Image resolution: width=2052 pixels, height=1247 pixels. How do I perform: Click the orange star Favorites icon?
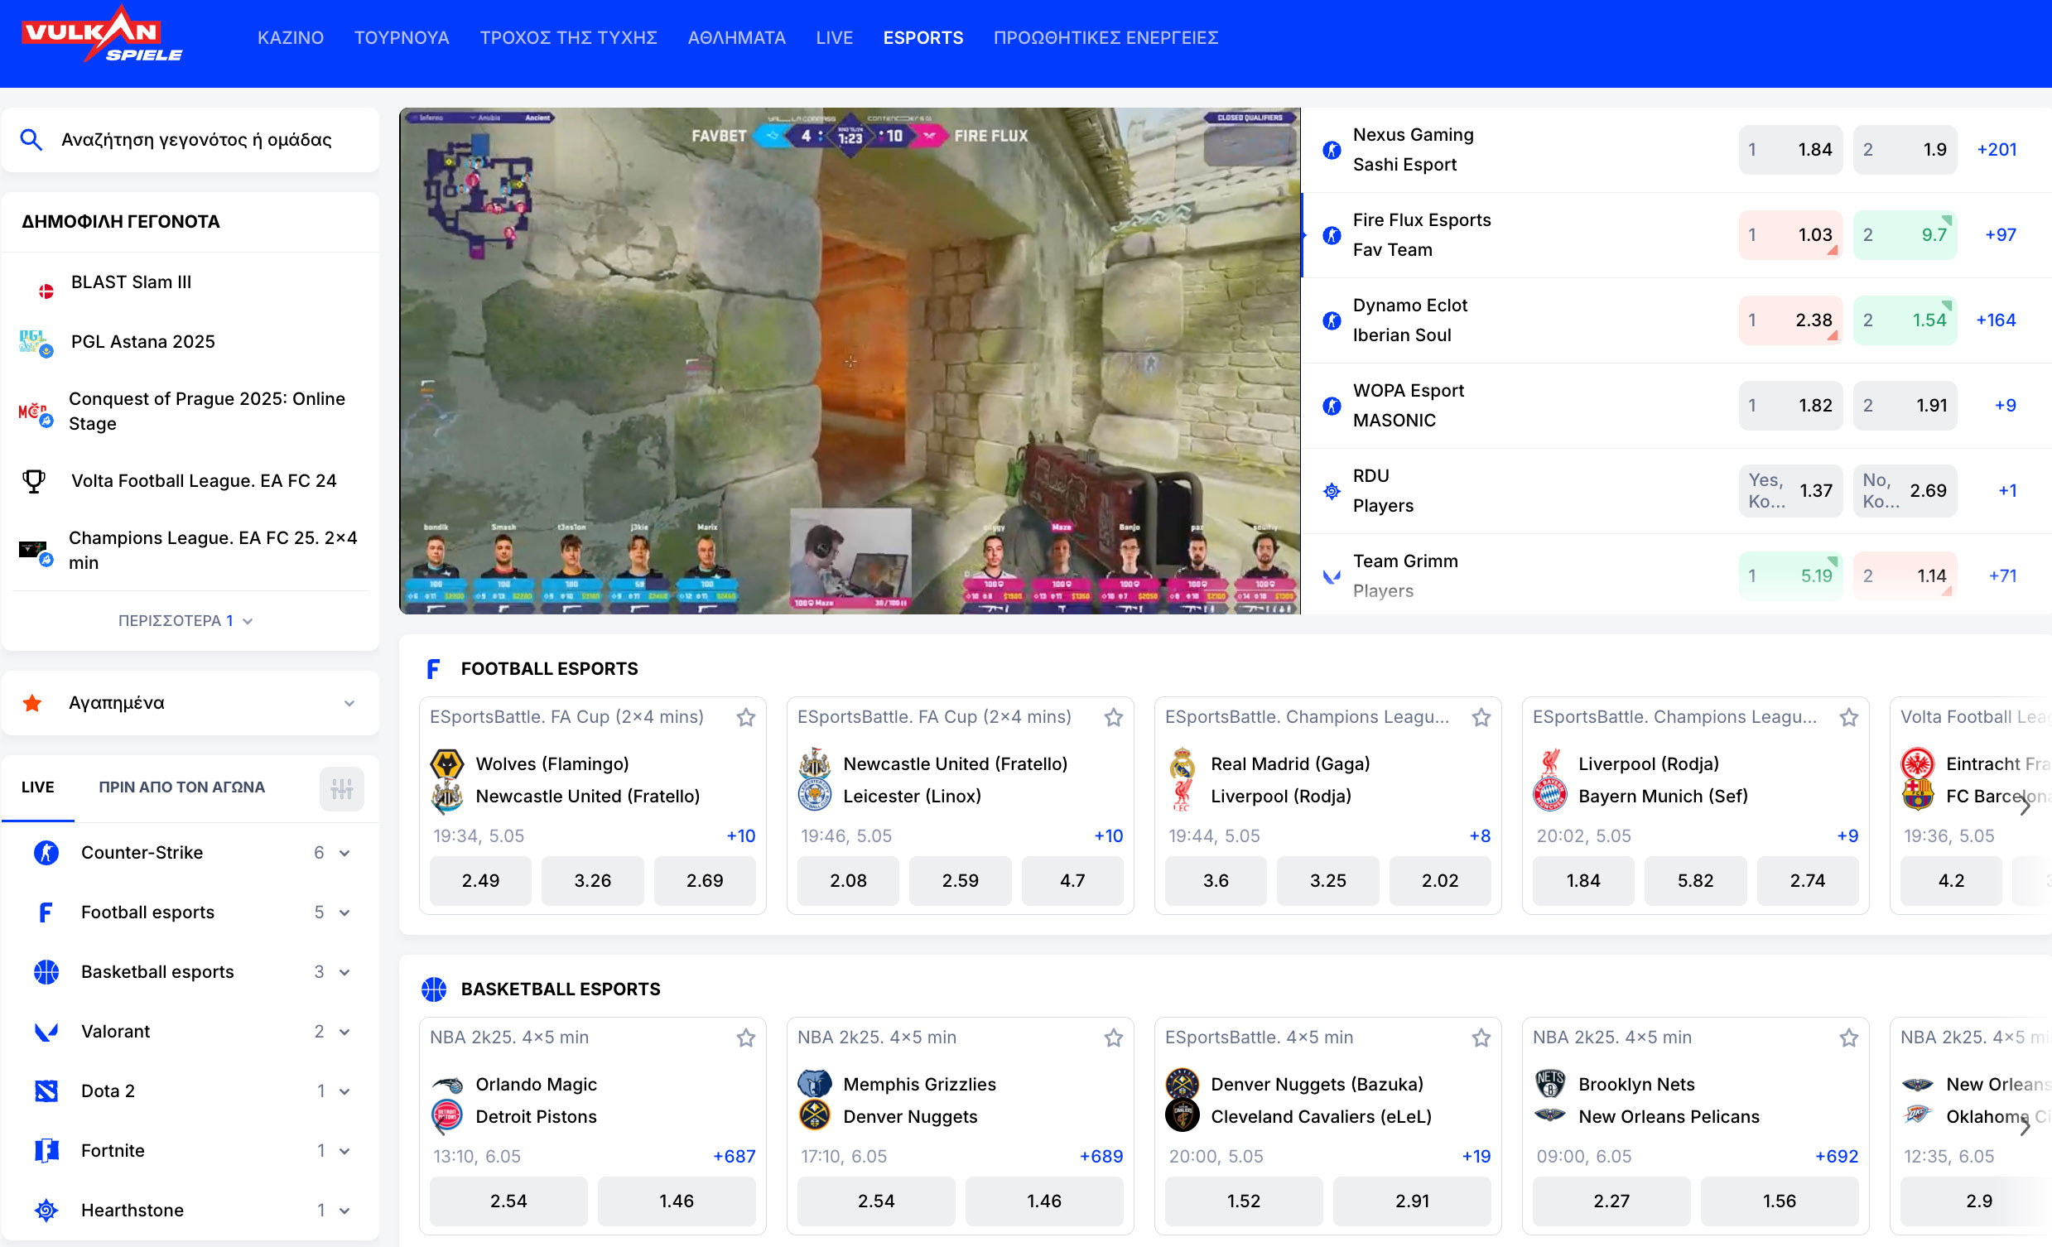tap(32, 703)
